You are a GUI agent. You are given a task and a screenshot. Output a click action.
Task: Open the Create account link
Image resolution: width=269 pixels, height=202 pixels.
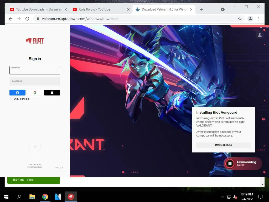35,167
